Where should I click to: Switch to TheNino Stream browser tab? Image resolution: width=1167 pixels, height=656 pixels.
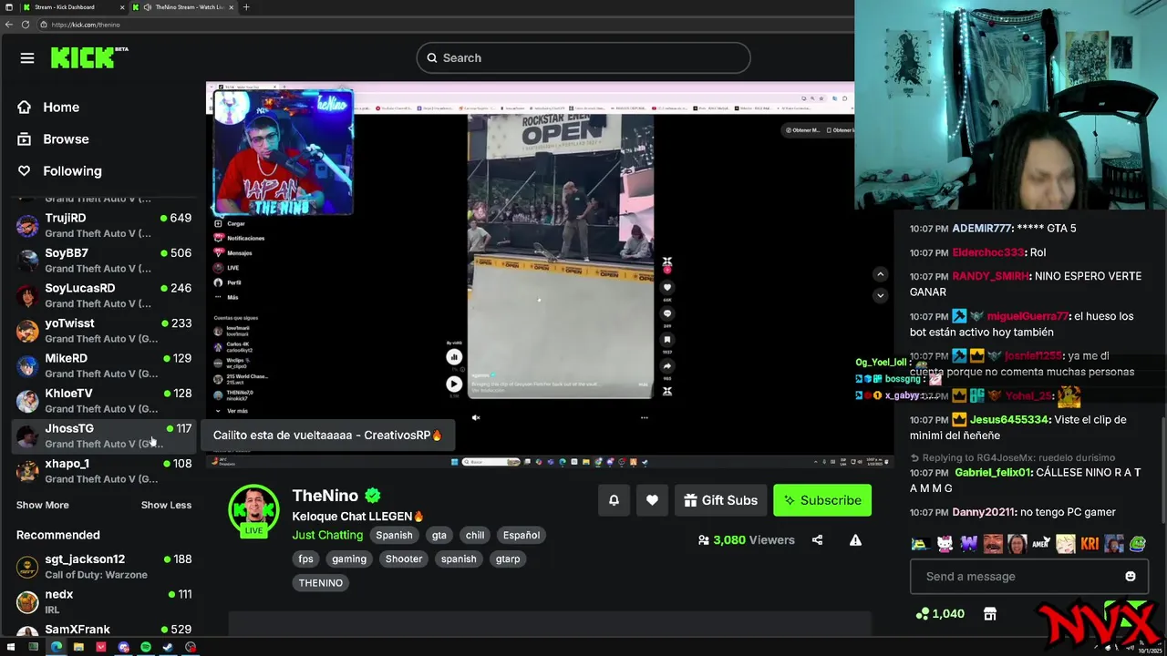182,7
